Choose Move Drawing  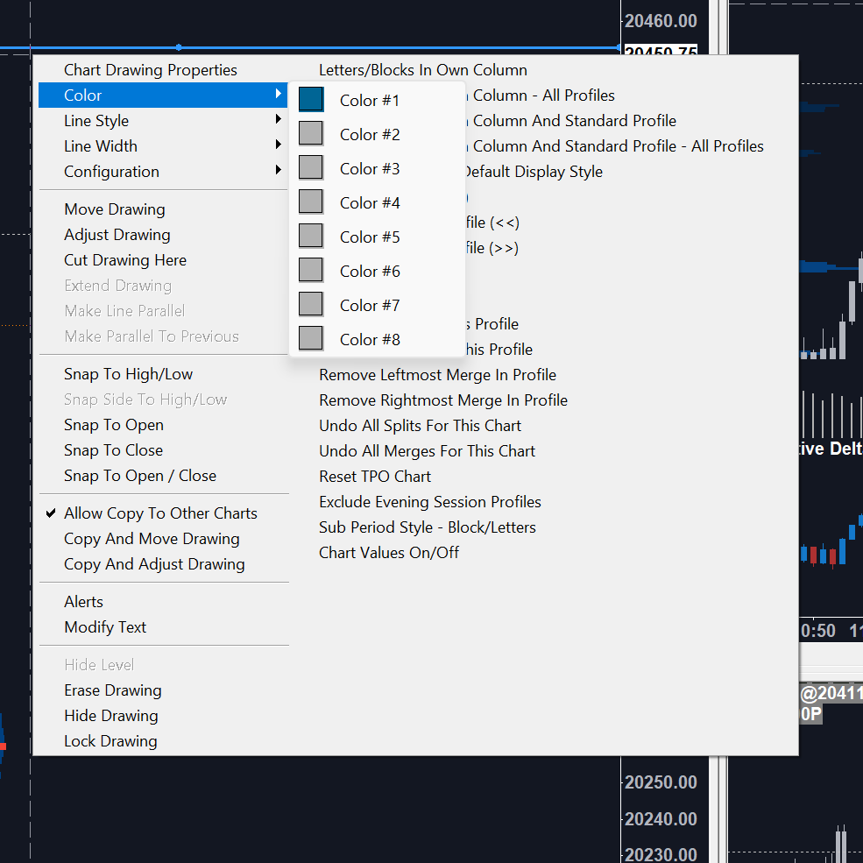click(115, 209)
